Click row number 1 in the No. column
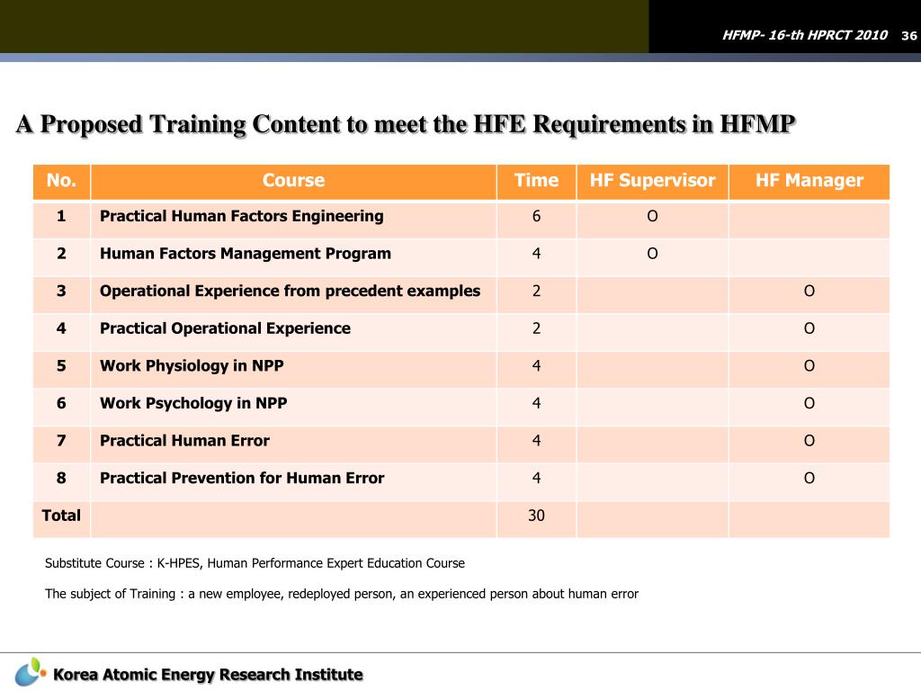The image size is (921, 691). click(61, 216)
